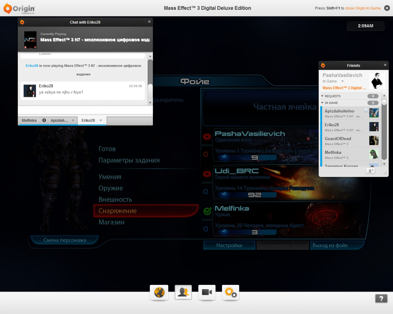
Task: Open Параметры задания in the lobby menu
Action: [x=129, y=160]
